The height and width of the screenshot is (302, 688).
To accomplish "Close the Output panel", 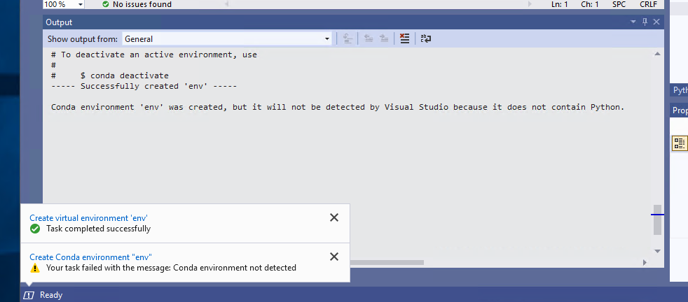I will 656,22.
